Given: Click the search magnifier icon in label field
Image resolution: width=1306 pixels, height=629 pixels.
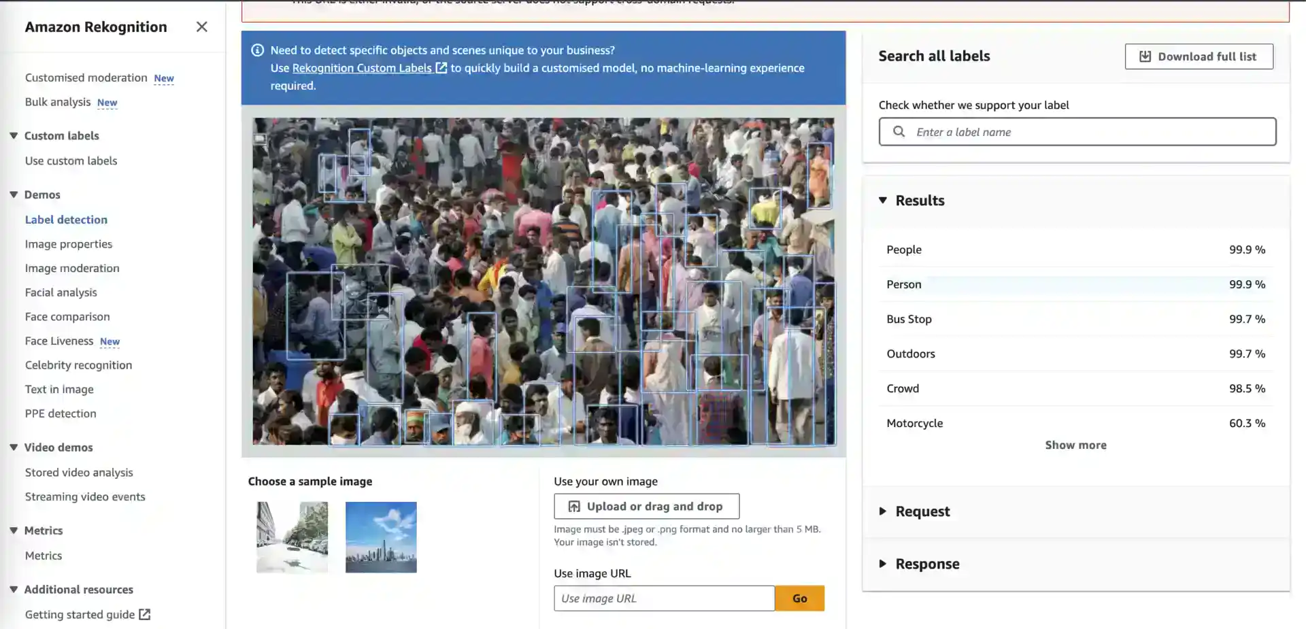Looking at the screenshot, I should point(899,132).
